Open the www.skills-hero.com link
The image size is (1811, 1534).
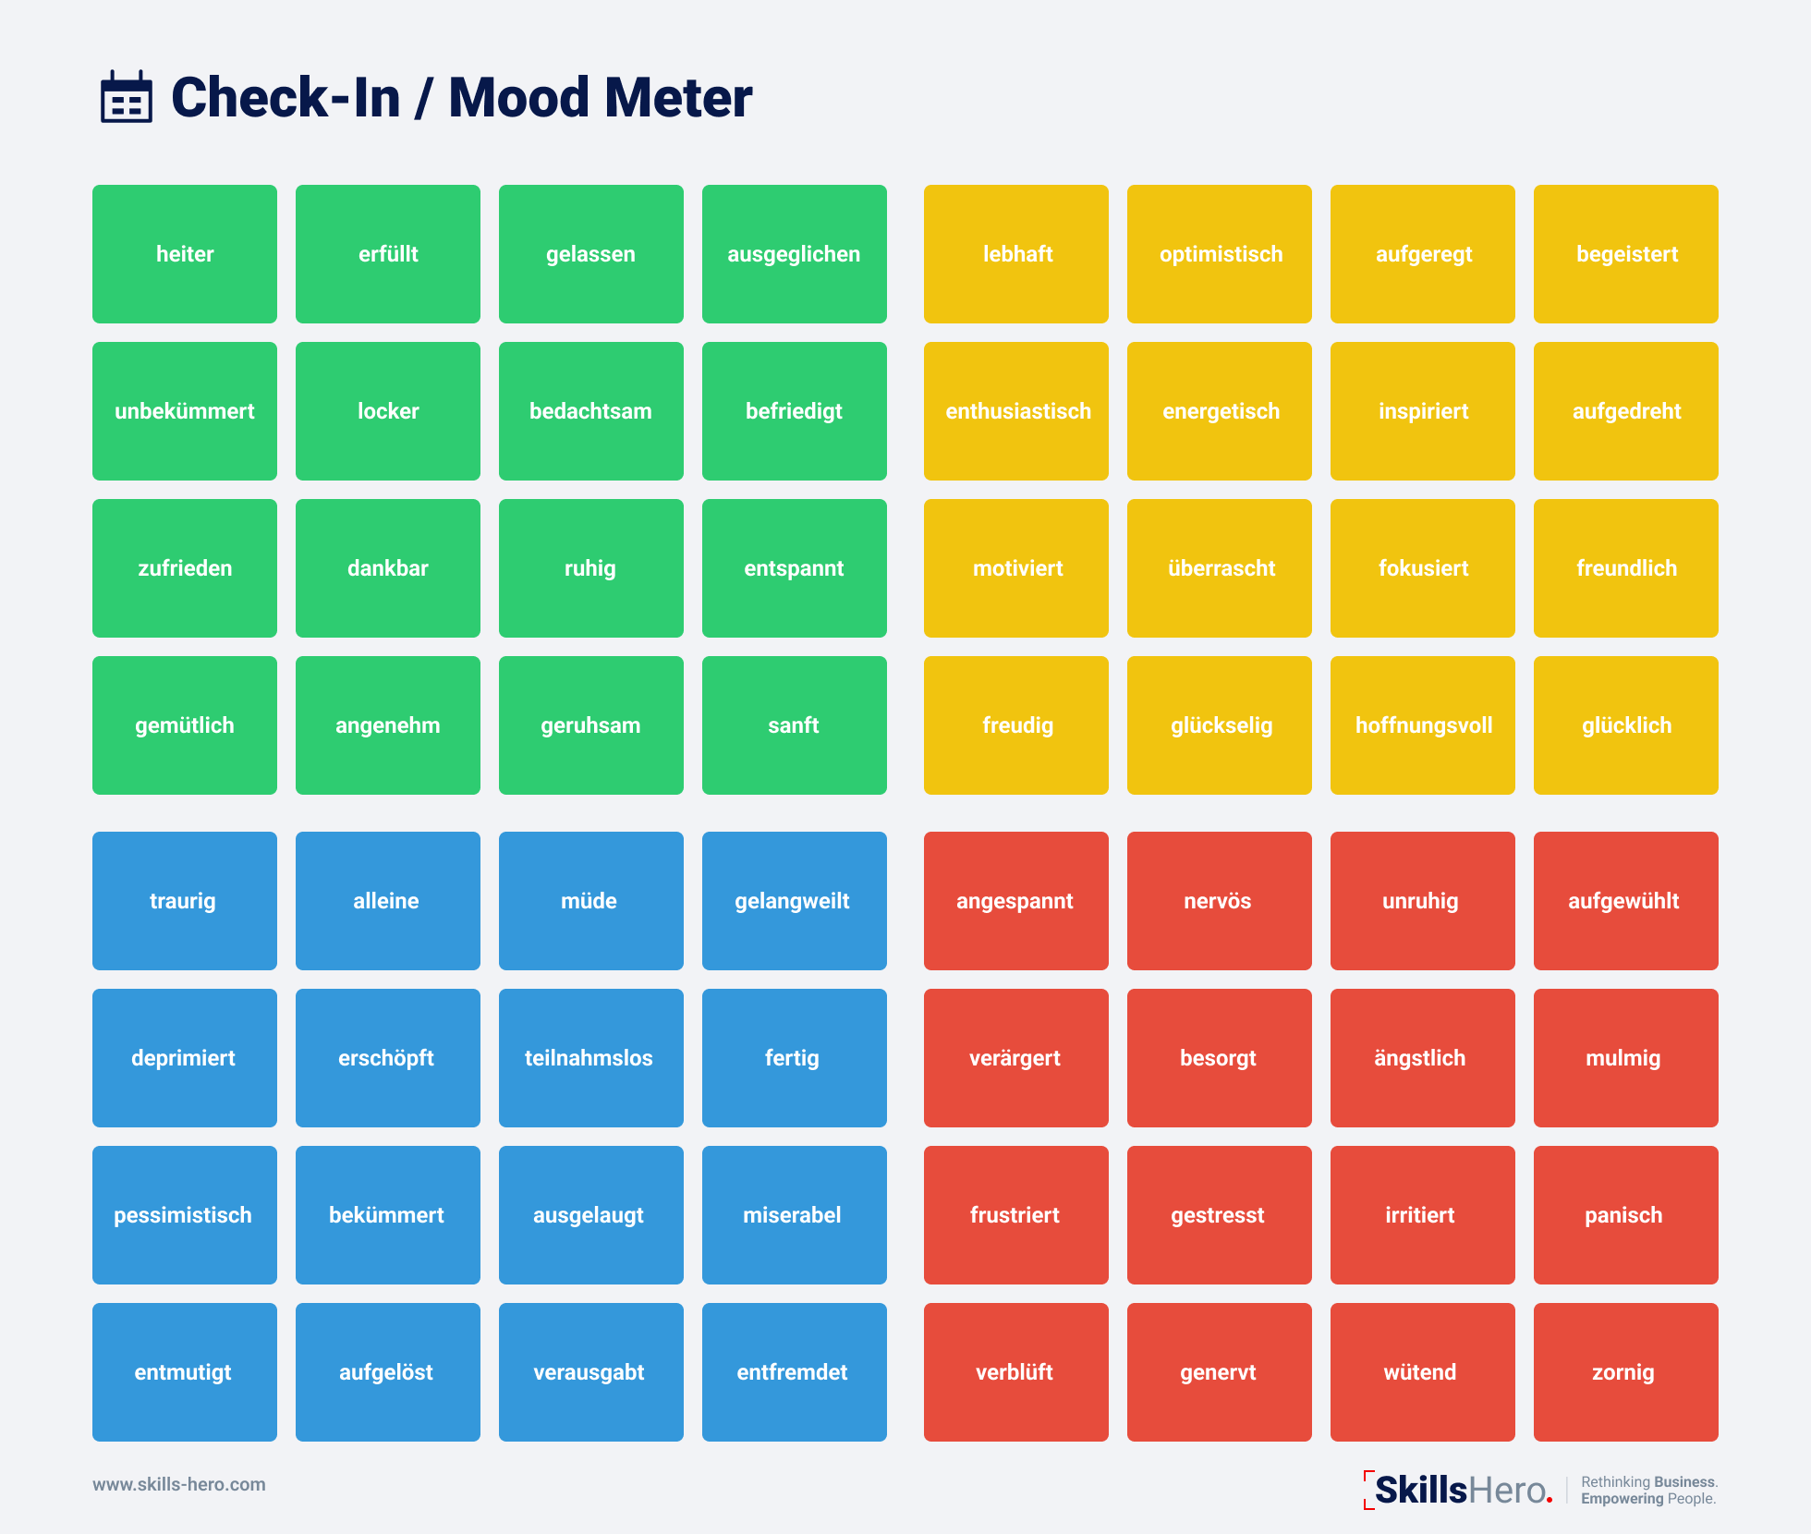(x=179, y=1484)
